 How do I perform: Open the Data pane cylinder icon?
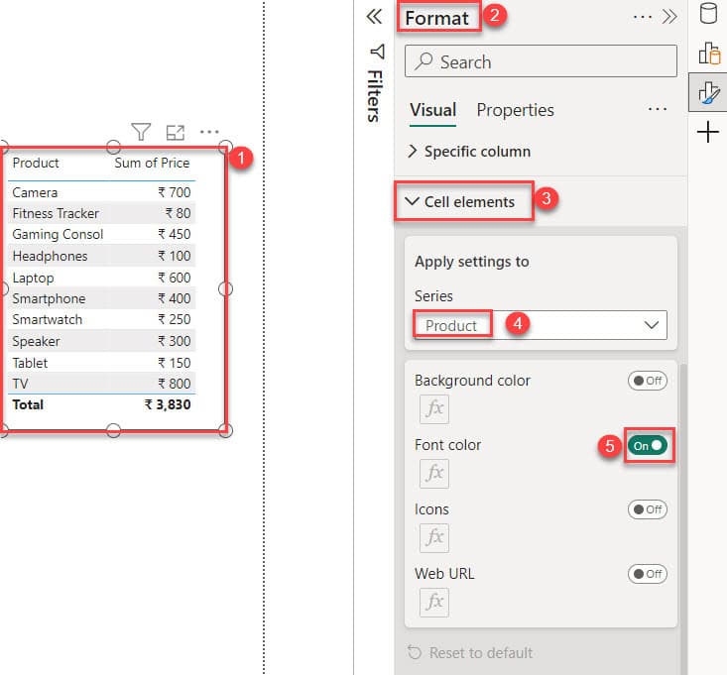pyautogui.click(x=708, y=13)
